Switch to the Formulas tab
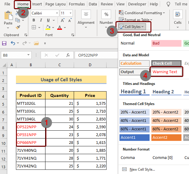Image resolution: width=189 pixels, height=174 pixels. tap(77, 4)
